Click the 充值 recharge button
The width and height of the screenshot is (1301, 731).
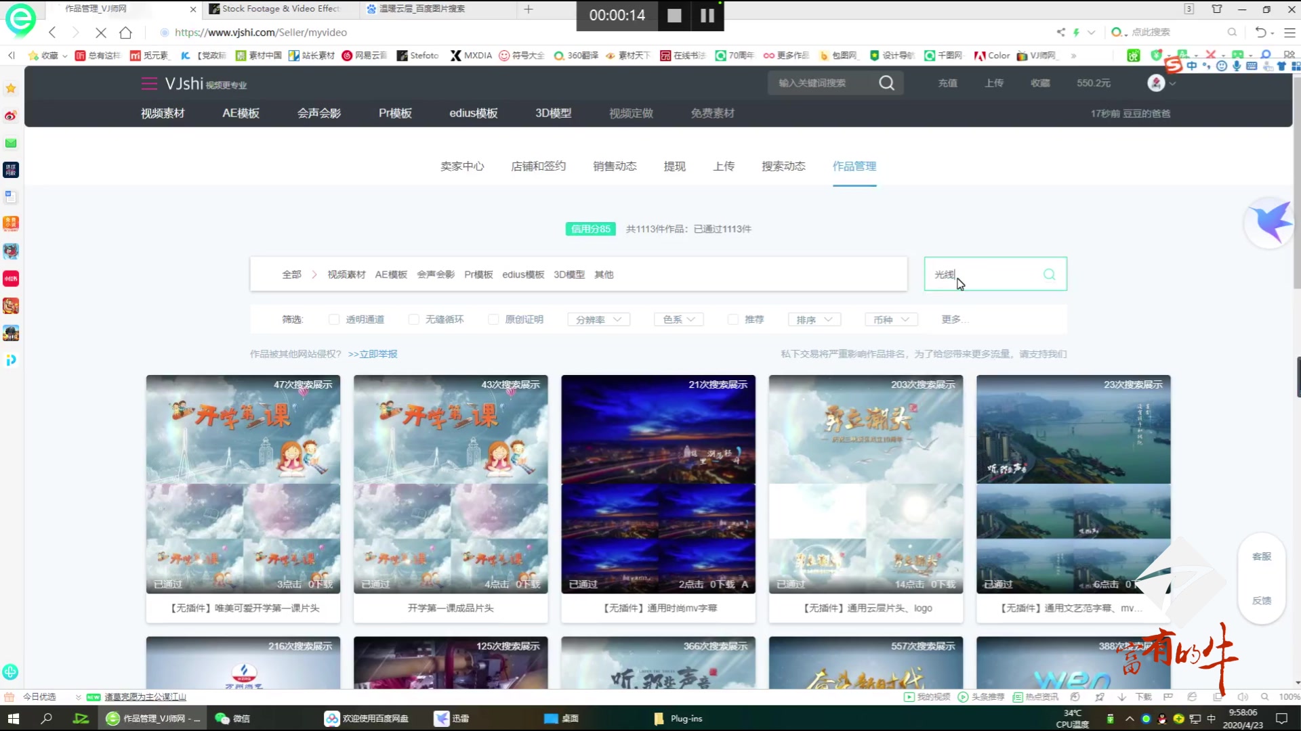[x=947, y=83]
